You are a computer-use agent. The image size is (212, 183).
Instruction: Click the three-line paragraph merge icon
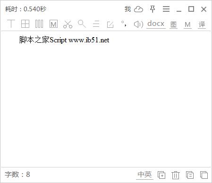click(96, 24)
